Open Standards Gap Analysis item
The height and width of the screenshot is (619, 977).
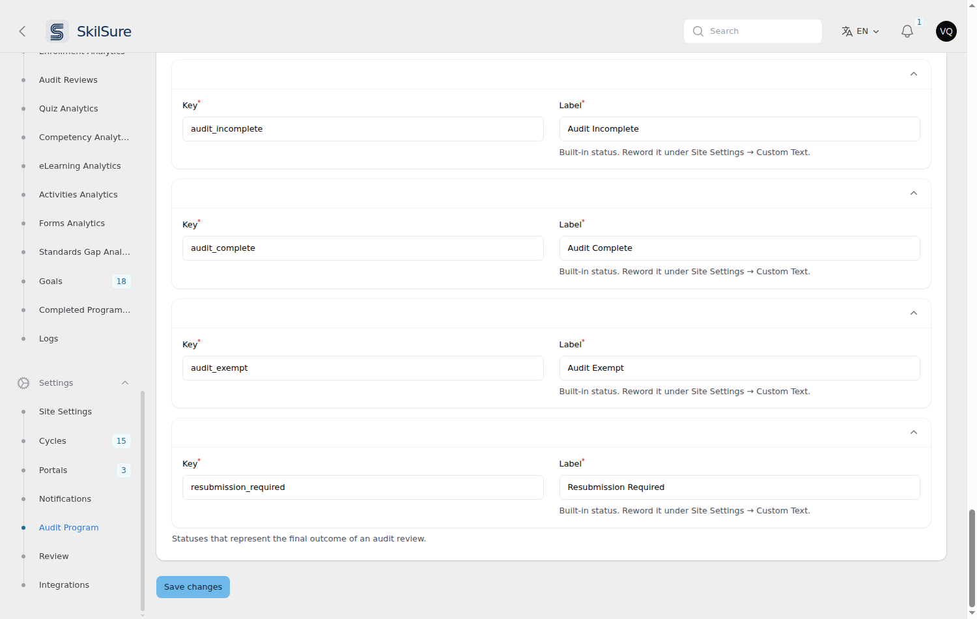85,252
